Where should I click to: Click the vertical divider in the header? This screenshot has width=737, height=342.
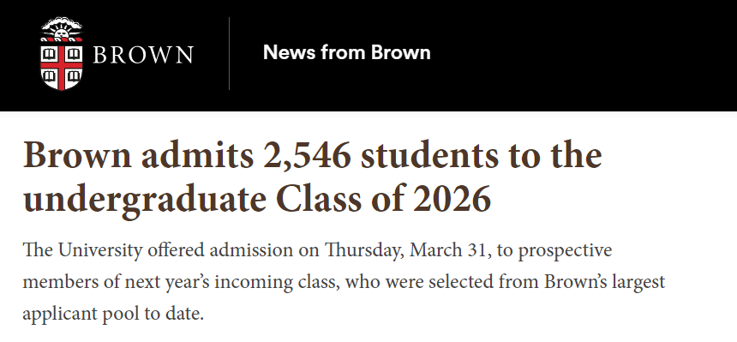coord(230,53)
